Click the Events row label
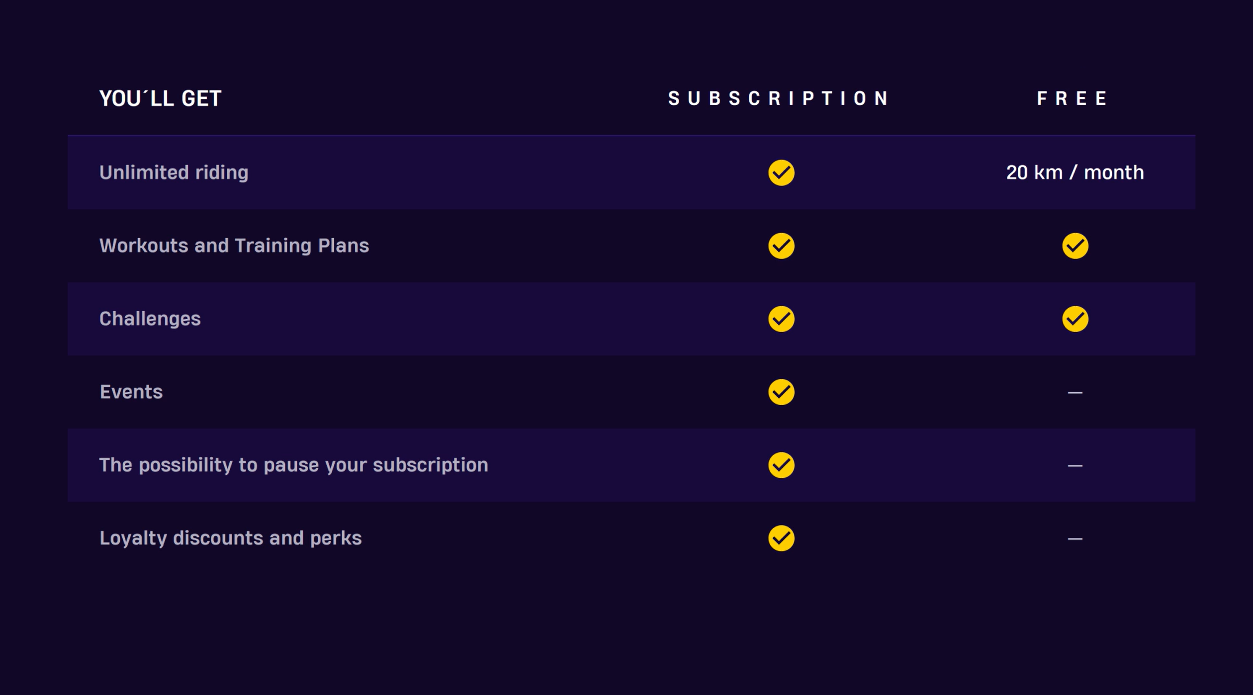Viewport: 1253px width, 695px height. tap(131, 392)
